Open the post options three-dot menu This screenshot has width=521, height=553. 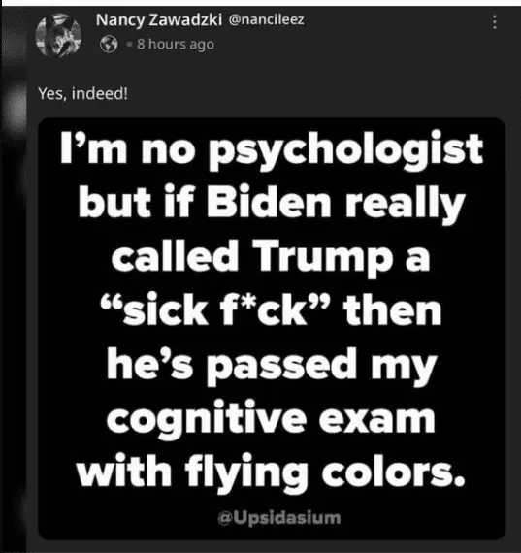pos(495,22)
